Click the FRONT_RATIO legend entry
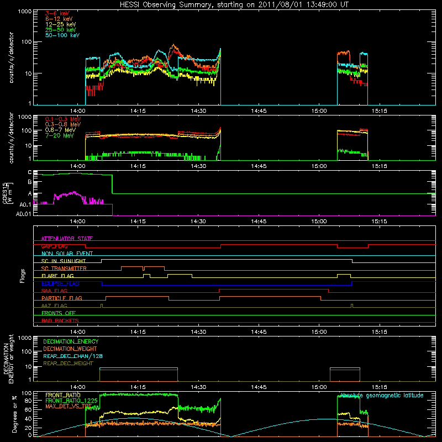The height and width of the screenshot is (442, 442). click(63, 395)
